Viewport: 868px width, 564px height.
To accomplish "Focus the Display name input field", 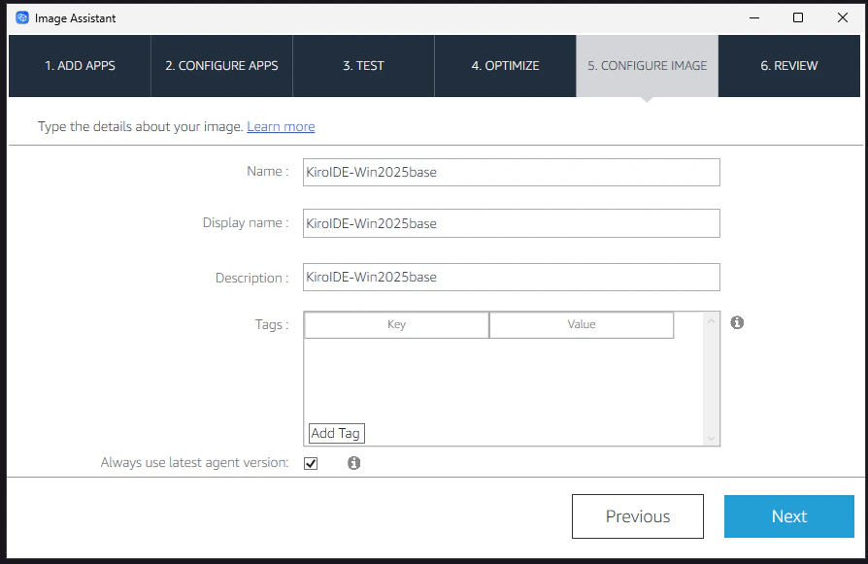I will pyautogui.click(x=512, y=223).
